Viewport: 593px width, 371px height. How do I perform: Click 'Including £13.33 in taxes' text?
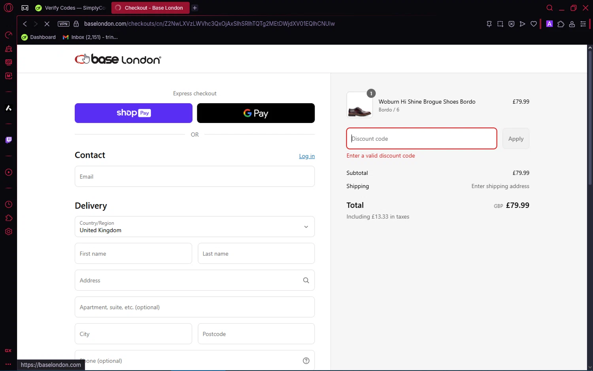pyautogui.click(x=378, y=217)
